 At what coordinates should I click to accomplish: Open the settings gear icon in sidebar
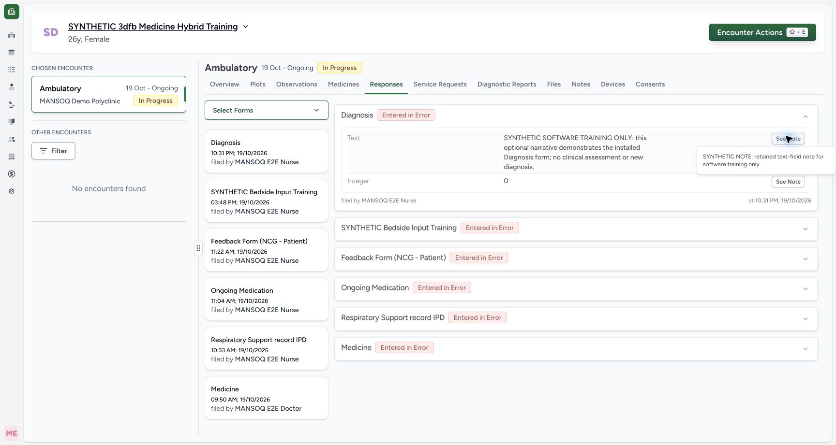click(x=12, y=191)
